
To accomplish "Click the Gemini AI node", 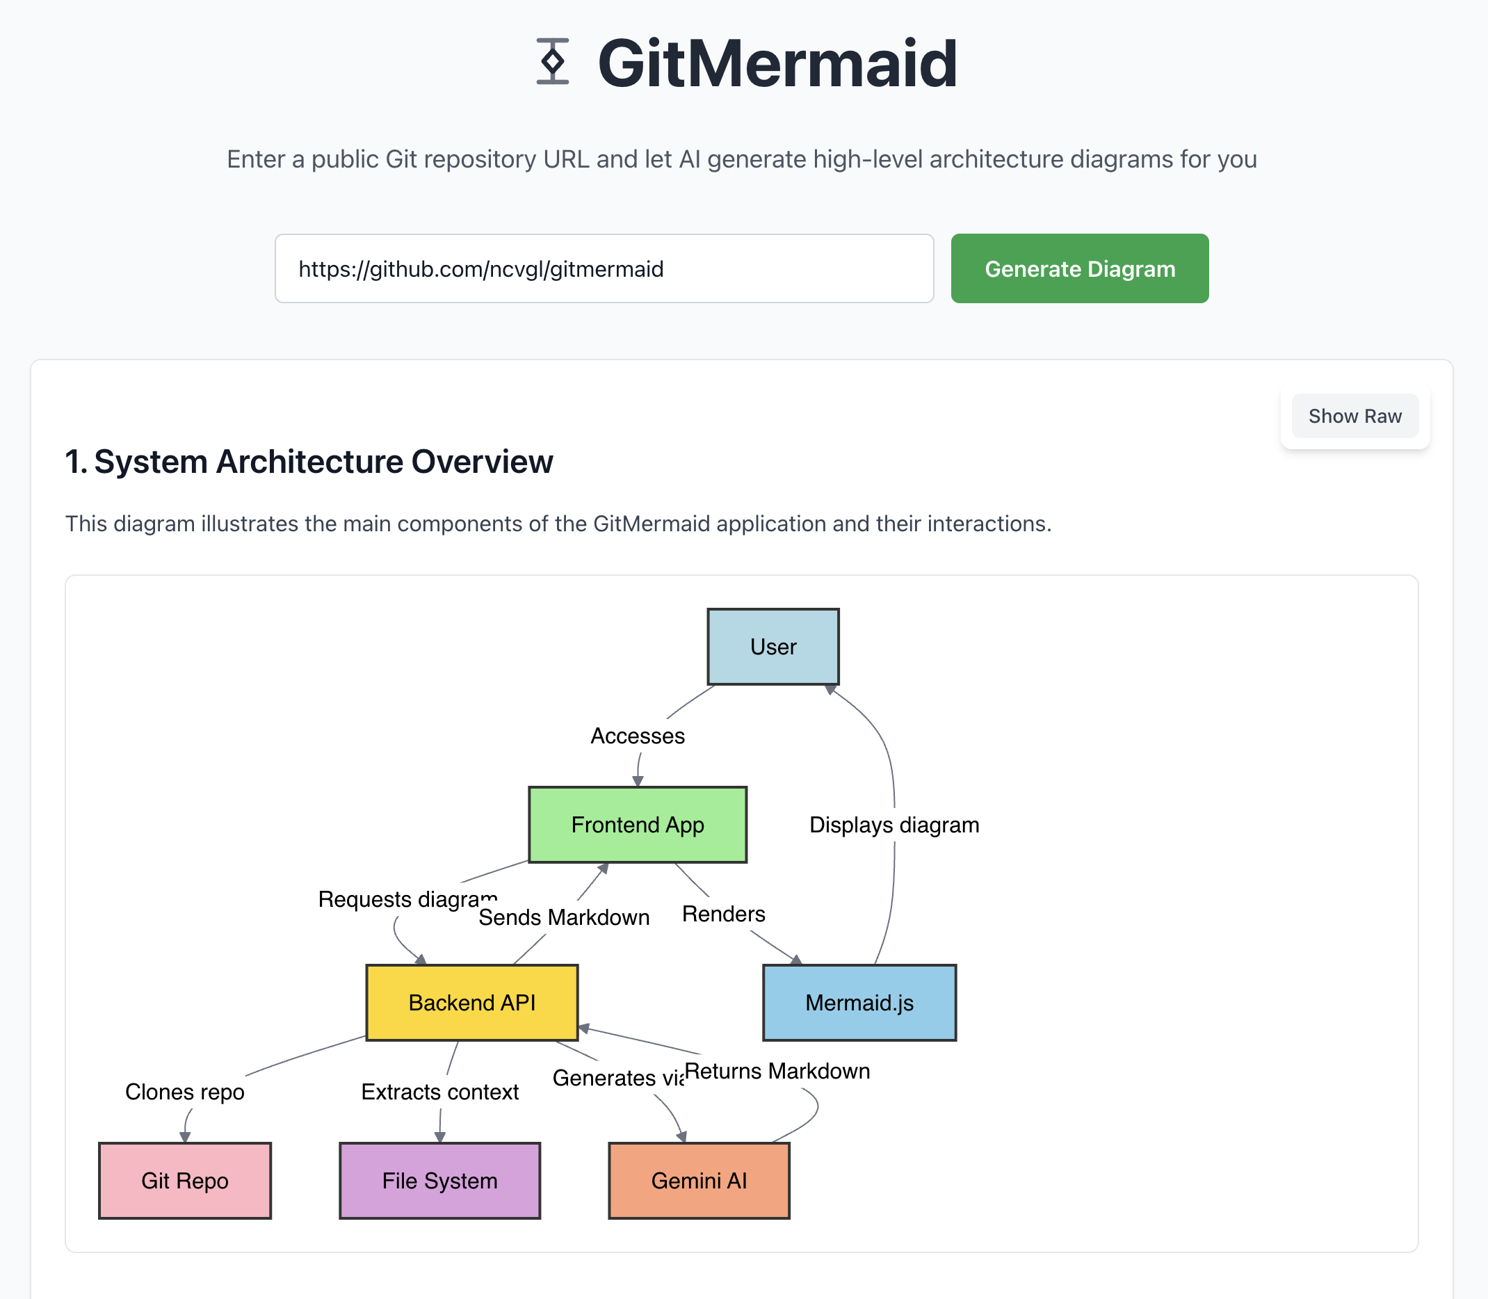I will tap(699, 1181).
